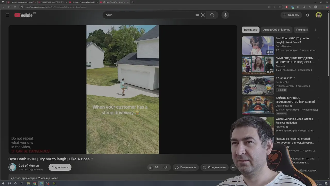Open more actions ellipsis under the video
330x186 pixels.
pos(234,167)
